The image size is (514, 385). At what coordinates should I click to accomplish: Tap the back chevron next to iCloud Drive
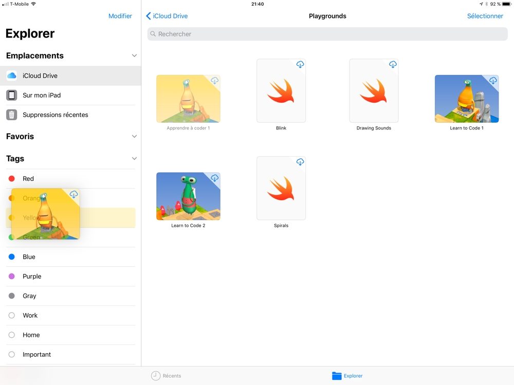(149, 16)
